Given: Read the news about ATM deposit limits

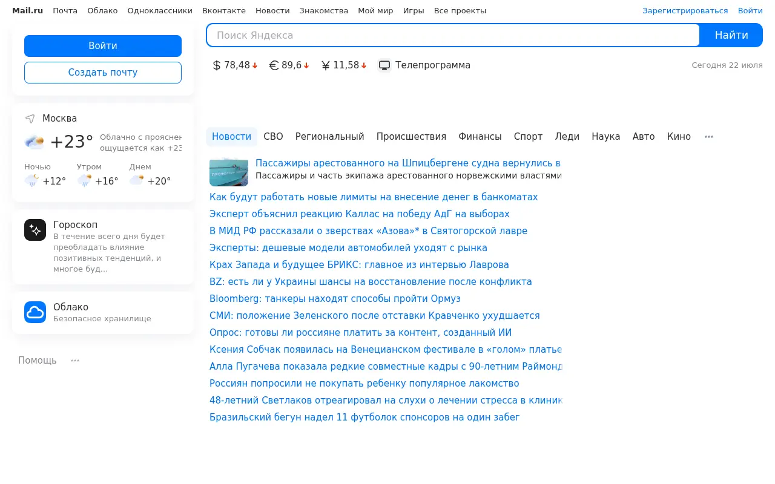Looking at the screenshot, I should [x=374, y=197].
